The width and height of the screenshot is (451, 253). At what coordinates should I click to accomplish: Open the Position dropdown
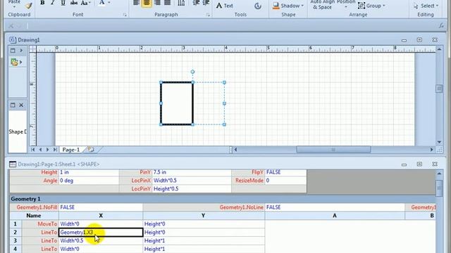(x=346, y=4)
